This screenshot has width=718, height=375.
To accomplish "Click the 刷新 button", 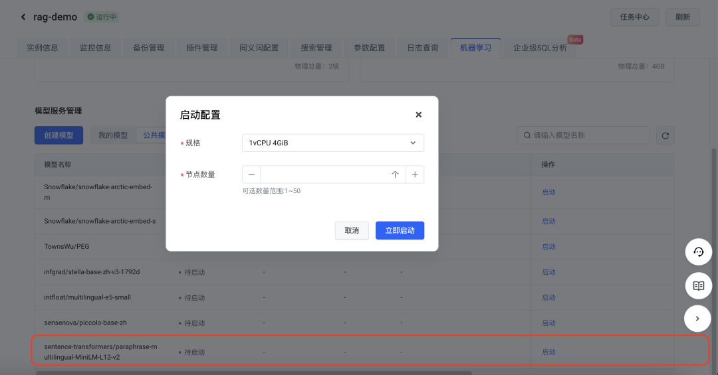I will tap(683, 17).
